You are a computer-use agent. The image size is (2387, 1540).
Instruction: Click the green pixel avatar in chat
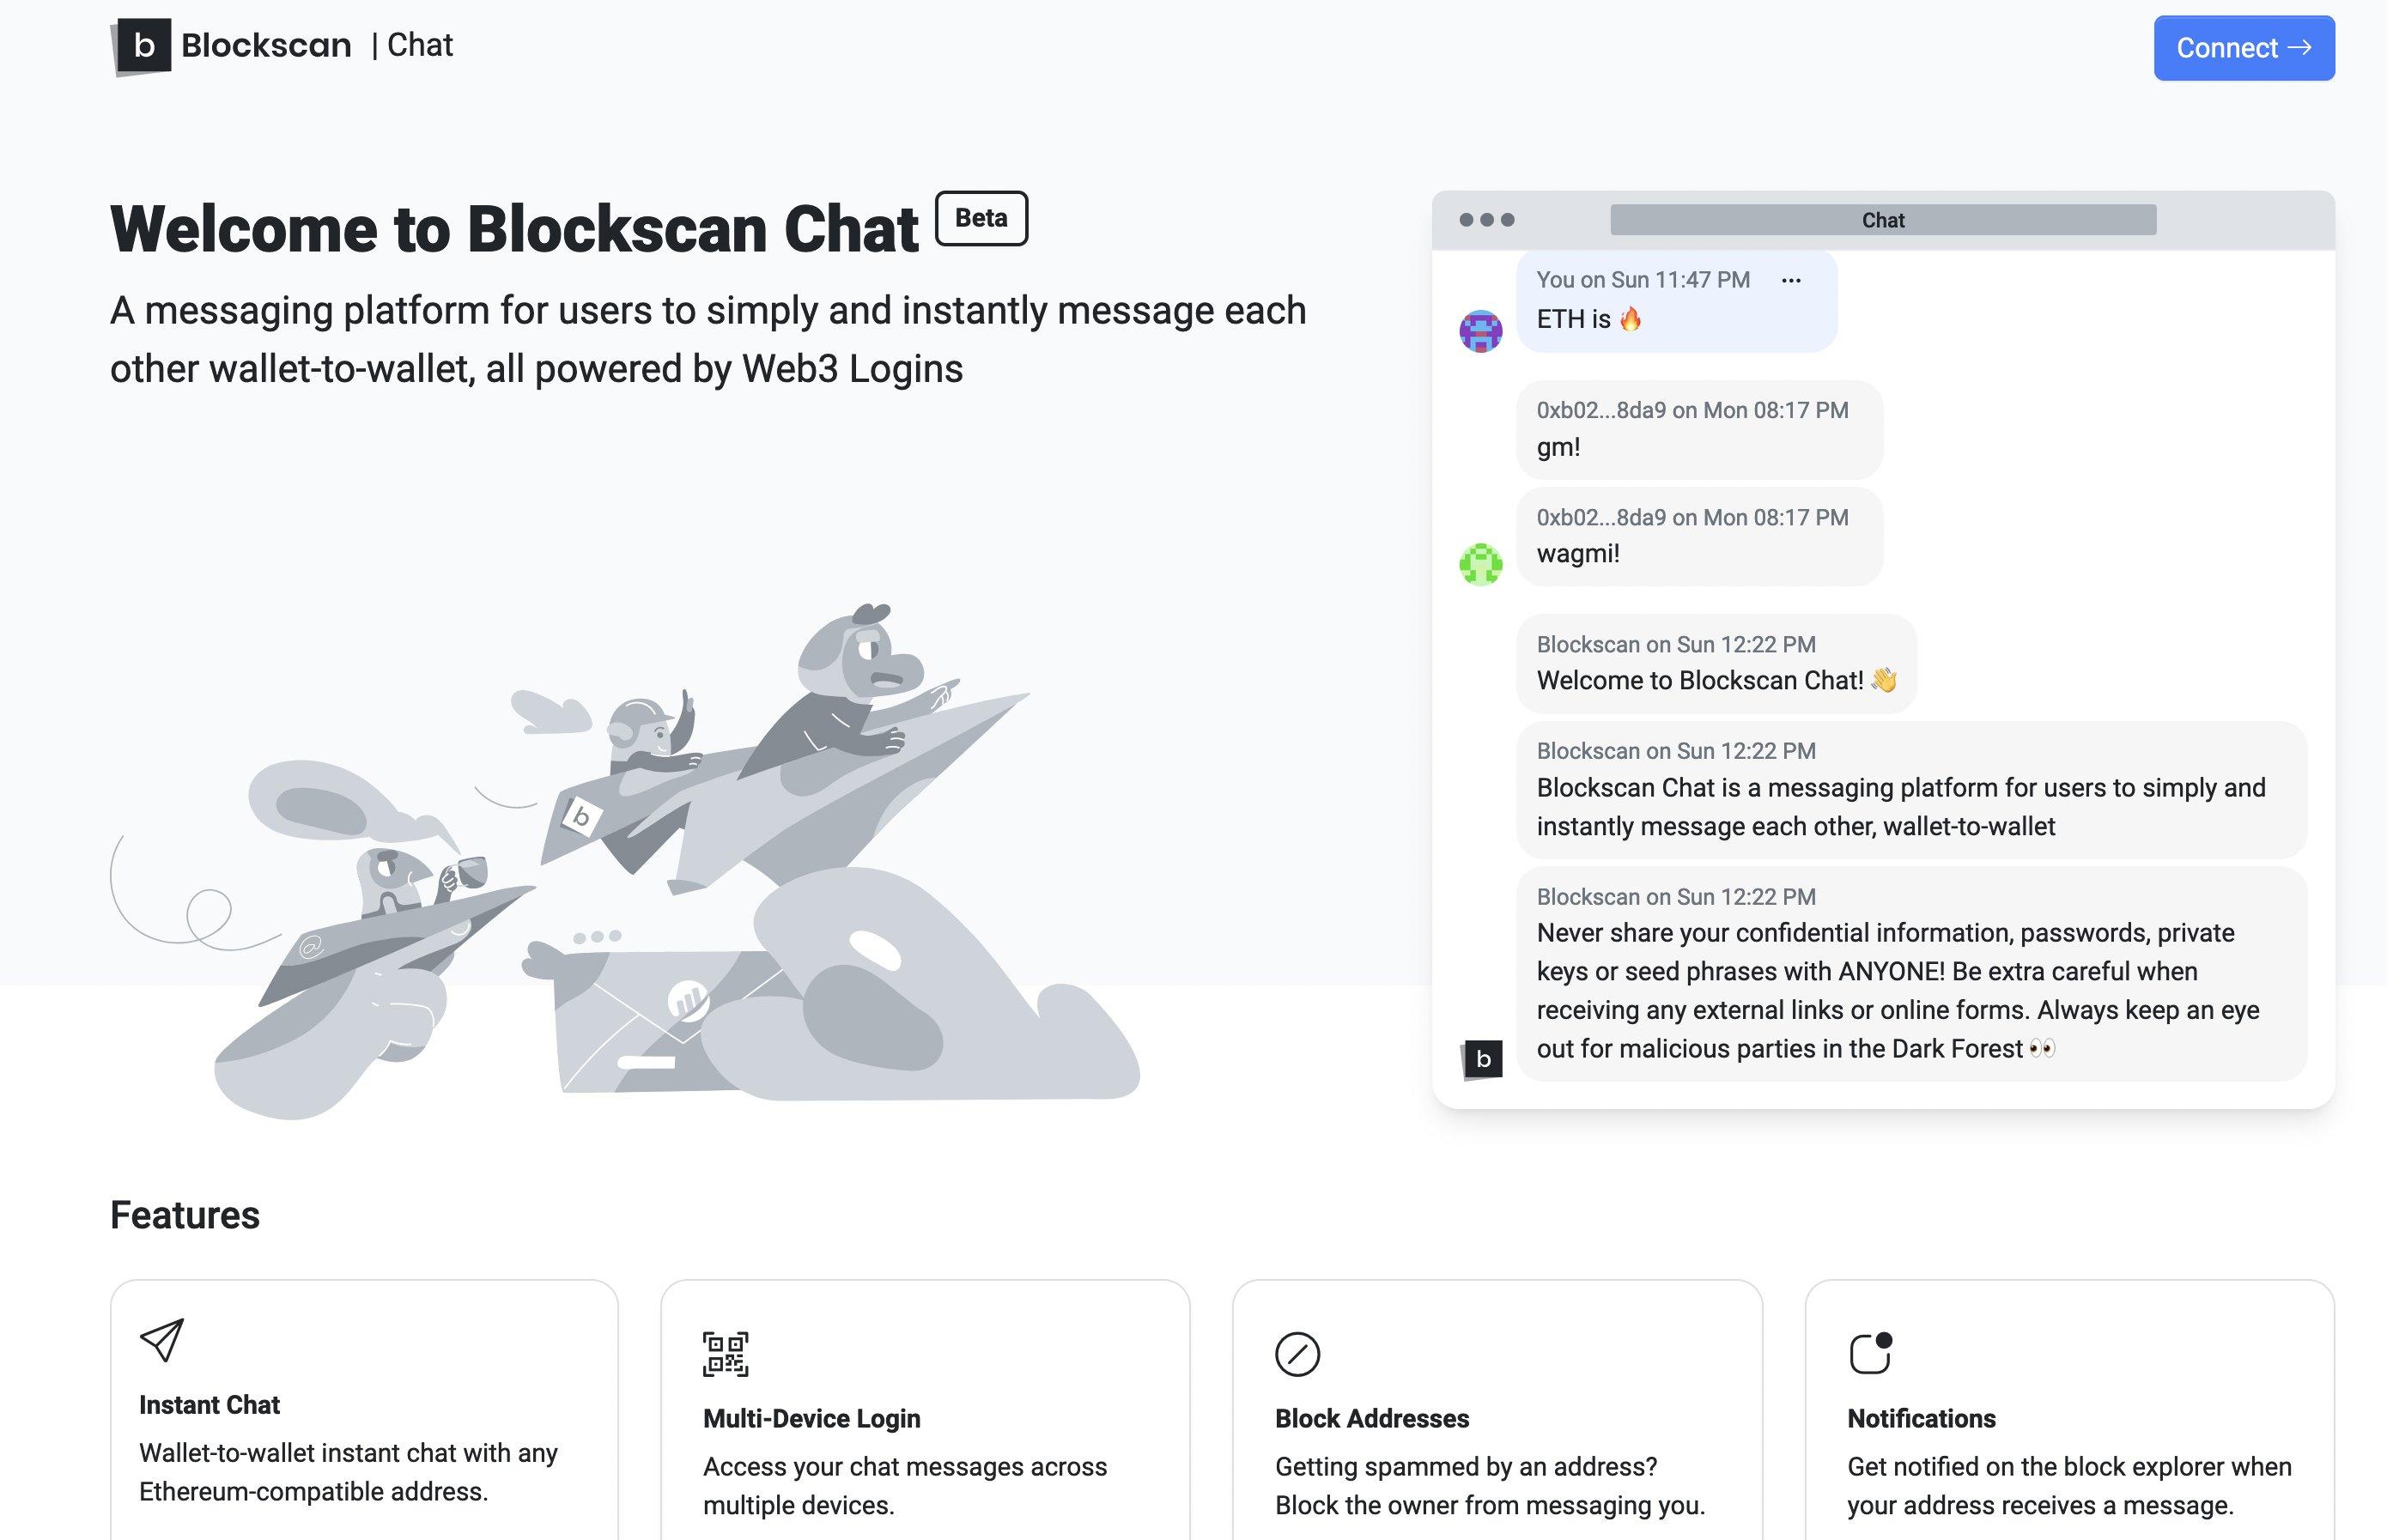pos(1480,564)
